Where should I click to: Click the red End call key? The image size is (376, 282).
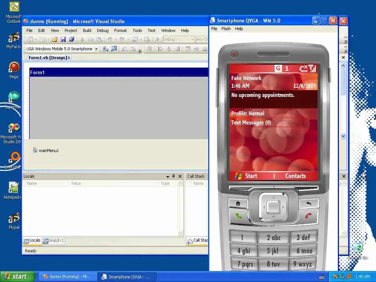308,216
